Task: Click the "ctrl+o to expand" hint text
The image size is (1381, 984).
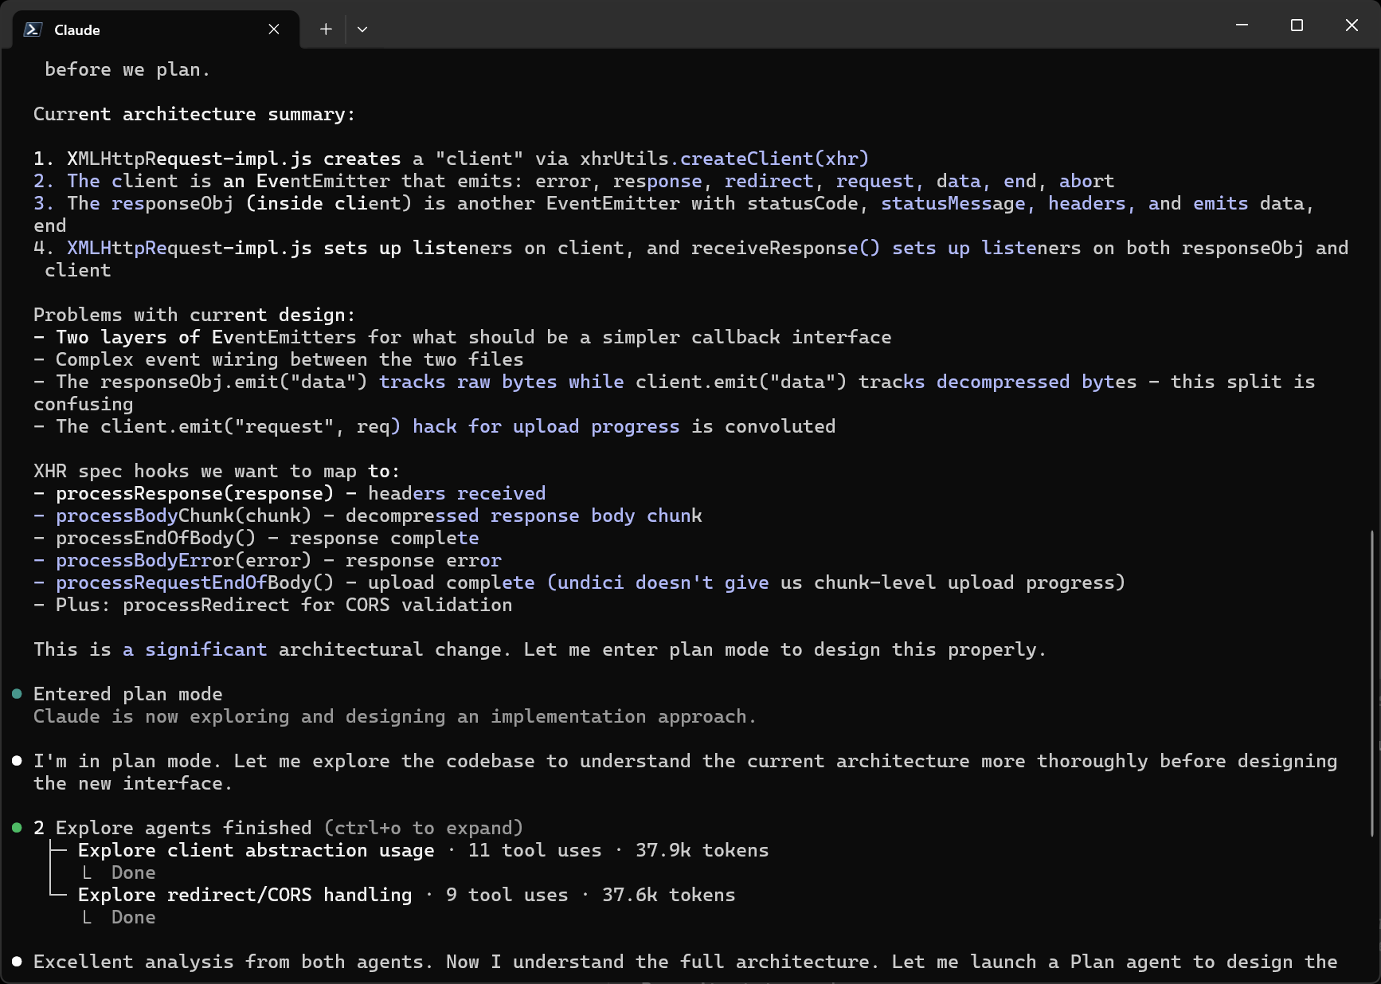Action: click(423, 828)
